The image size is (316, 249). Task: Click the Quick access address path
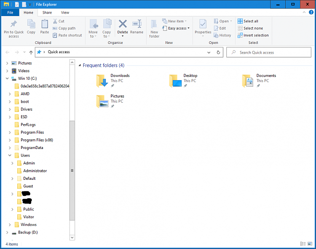(x=59, y=52)
